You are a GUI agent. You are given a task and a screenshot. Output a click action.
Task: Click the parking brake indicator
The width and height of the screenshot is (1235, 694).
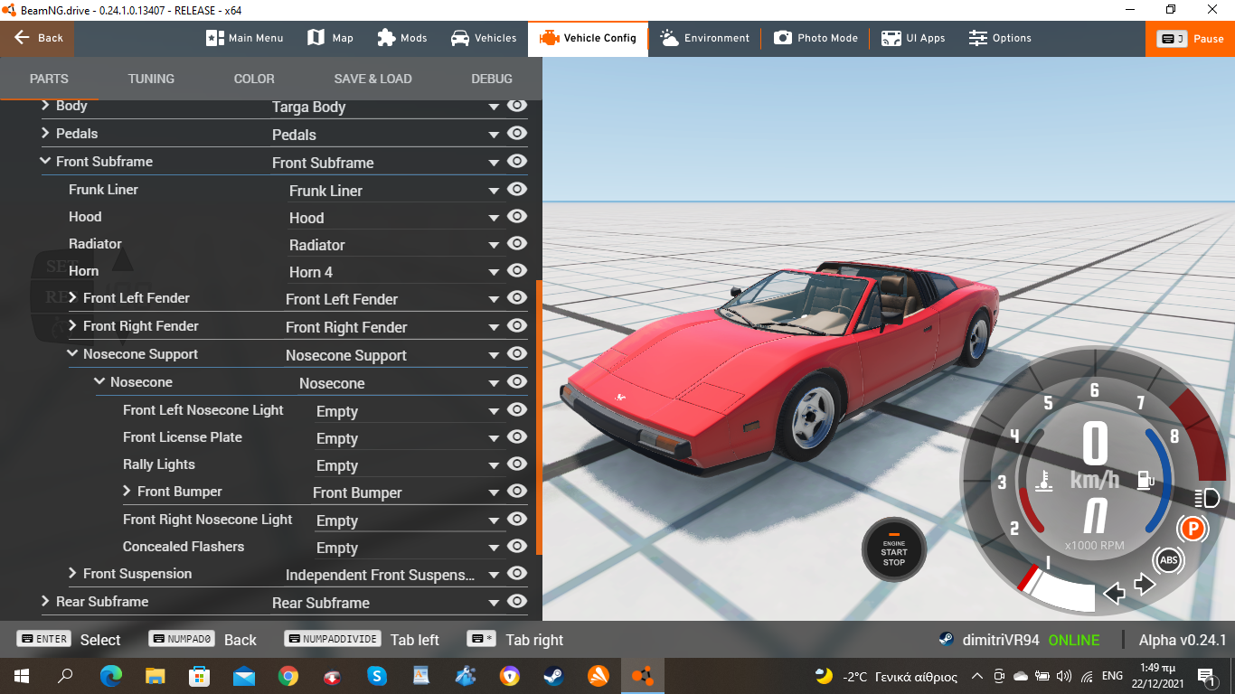click(x=1193, y=529)
